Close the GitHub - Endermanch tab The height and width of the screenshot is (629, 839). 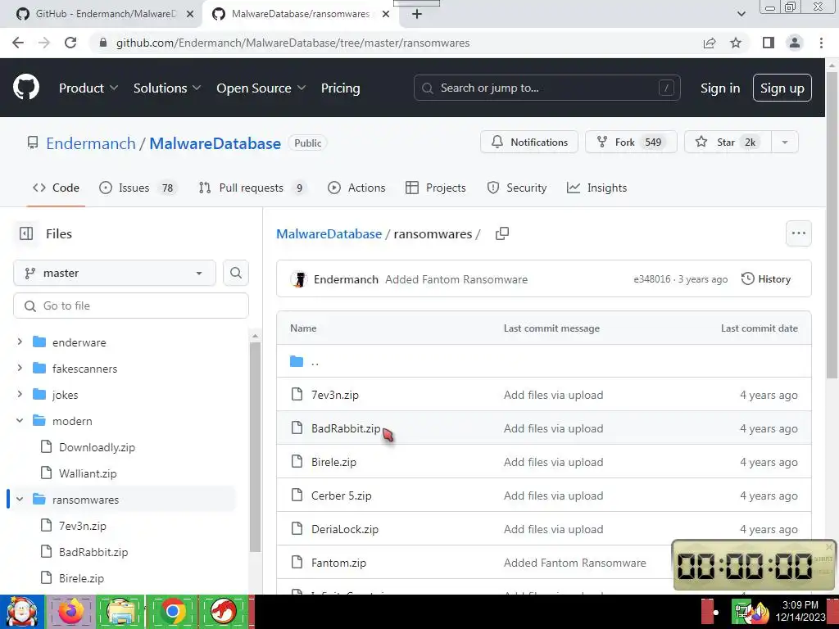(190, 14)
